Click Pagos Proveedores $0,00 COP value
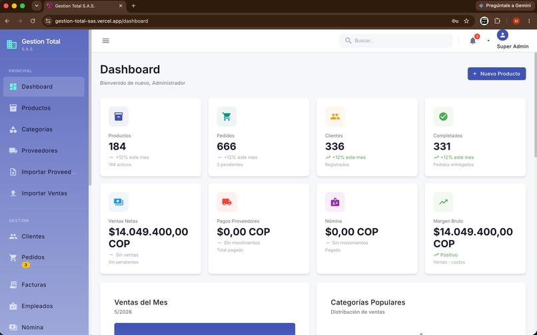Screen dimensions: 537x335 pyautogui.click(x=243, y=232)
